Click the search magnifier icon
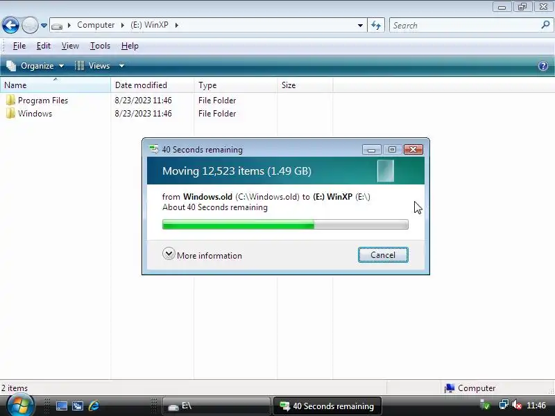Image resolution: width=555 pixels, height=416 pixels. pyautogui.click(x=545, y=25)
